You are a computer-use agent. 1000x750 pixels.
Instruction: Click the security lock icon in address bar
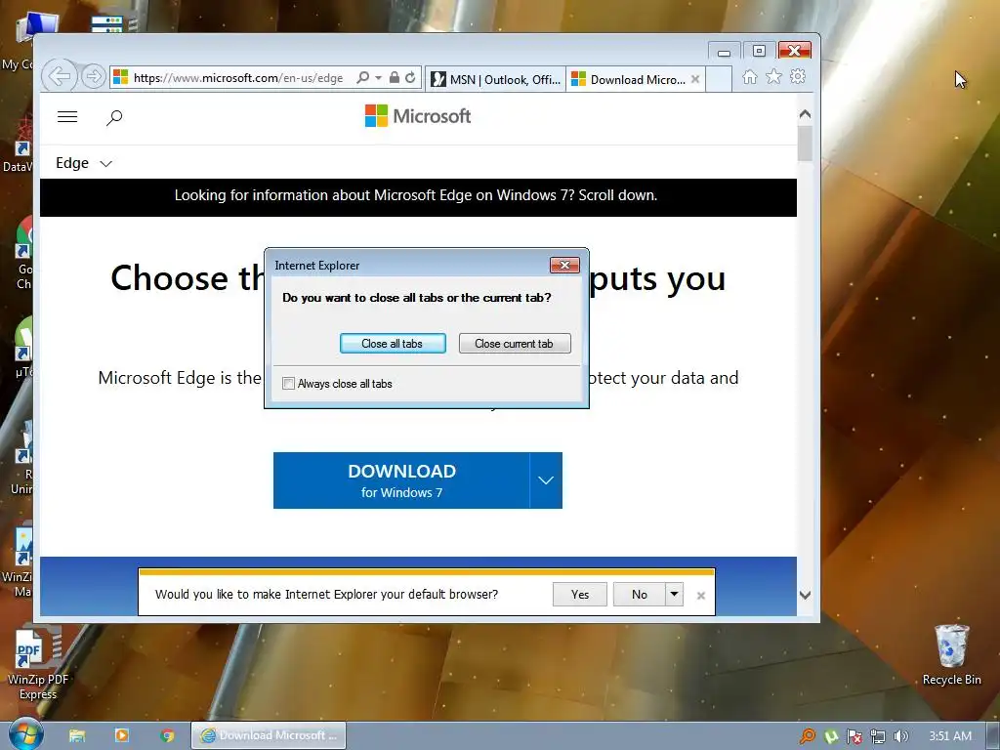click(x=395, y=78)
